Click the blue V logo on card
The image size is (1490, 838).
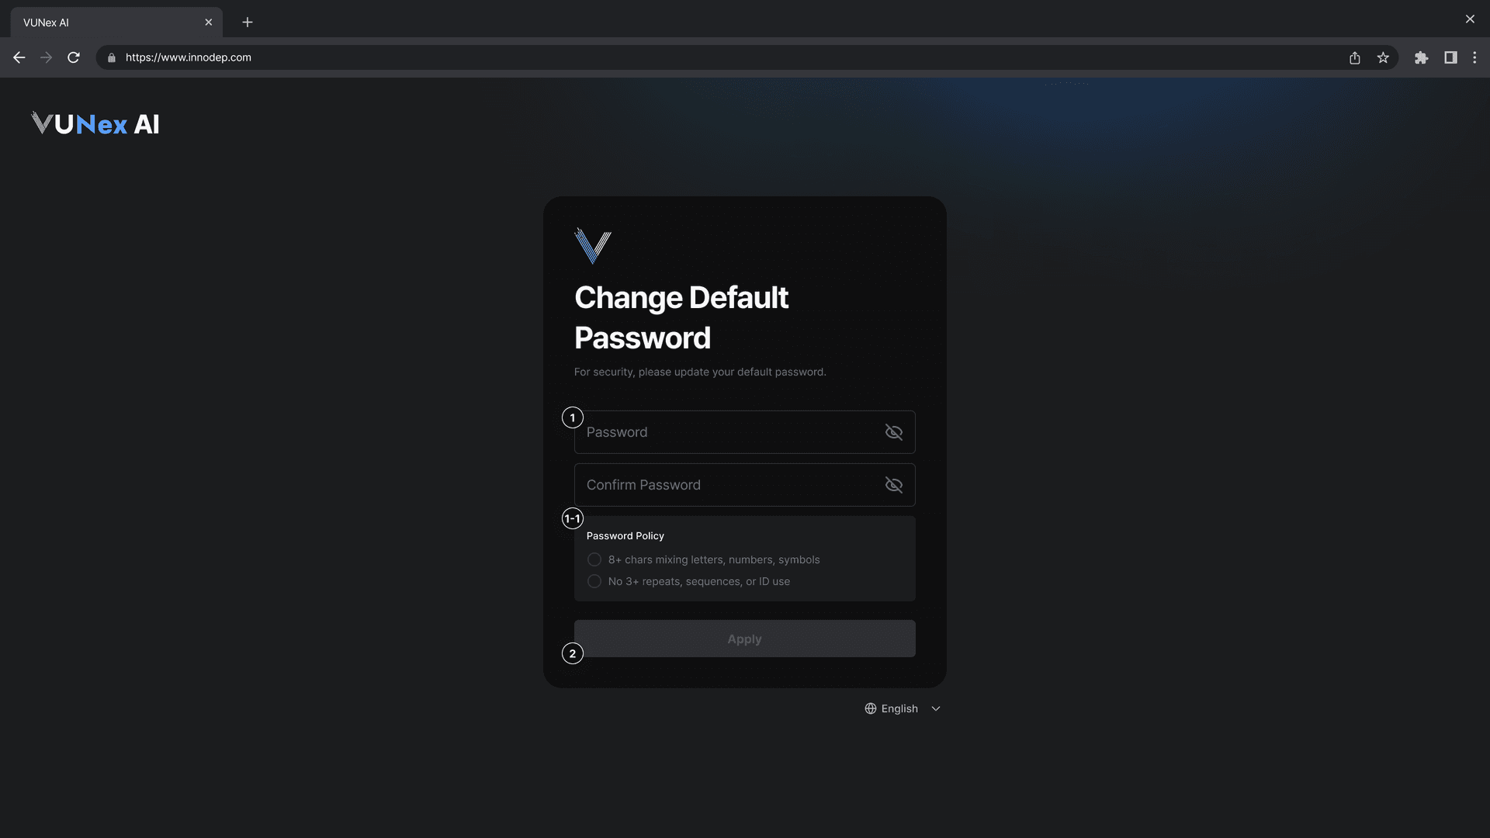pyautogui.click(x=593, y=246)
